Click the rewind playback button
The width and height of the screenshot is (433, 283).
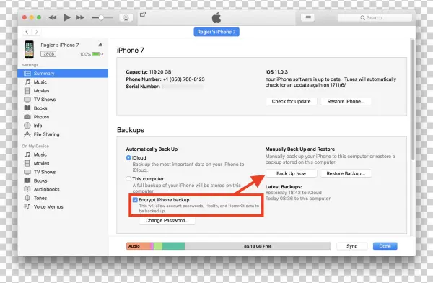click(53, 17)
